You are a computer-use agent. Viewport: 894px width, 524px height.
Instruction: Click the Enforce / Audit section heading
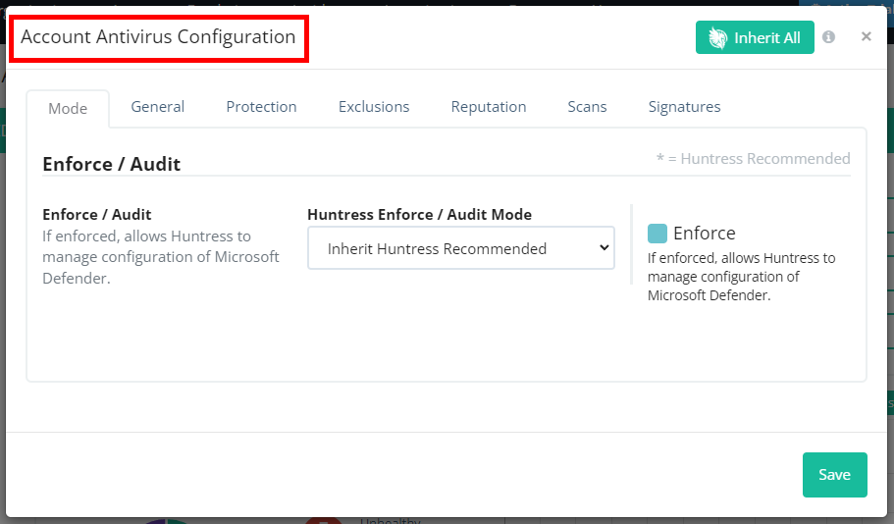(x=111, y=164)
